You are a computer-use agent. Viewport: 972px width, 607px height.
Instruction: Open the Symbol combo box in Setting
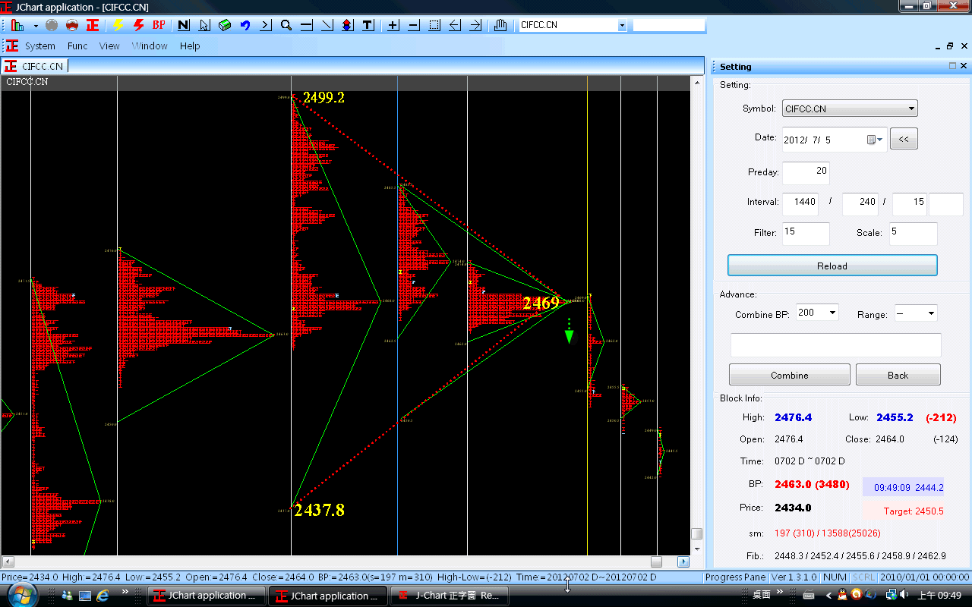tap(850, 109)
